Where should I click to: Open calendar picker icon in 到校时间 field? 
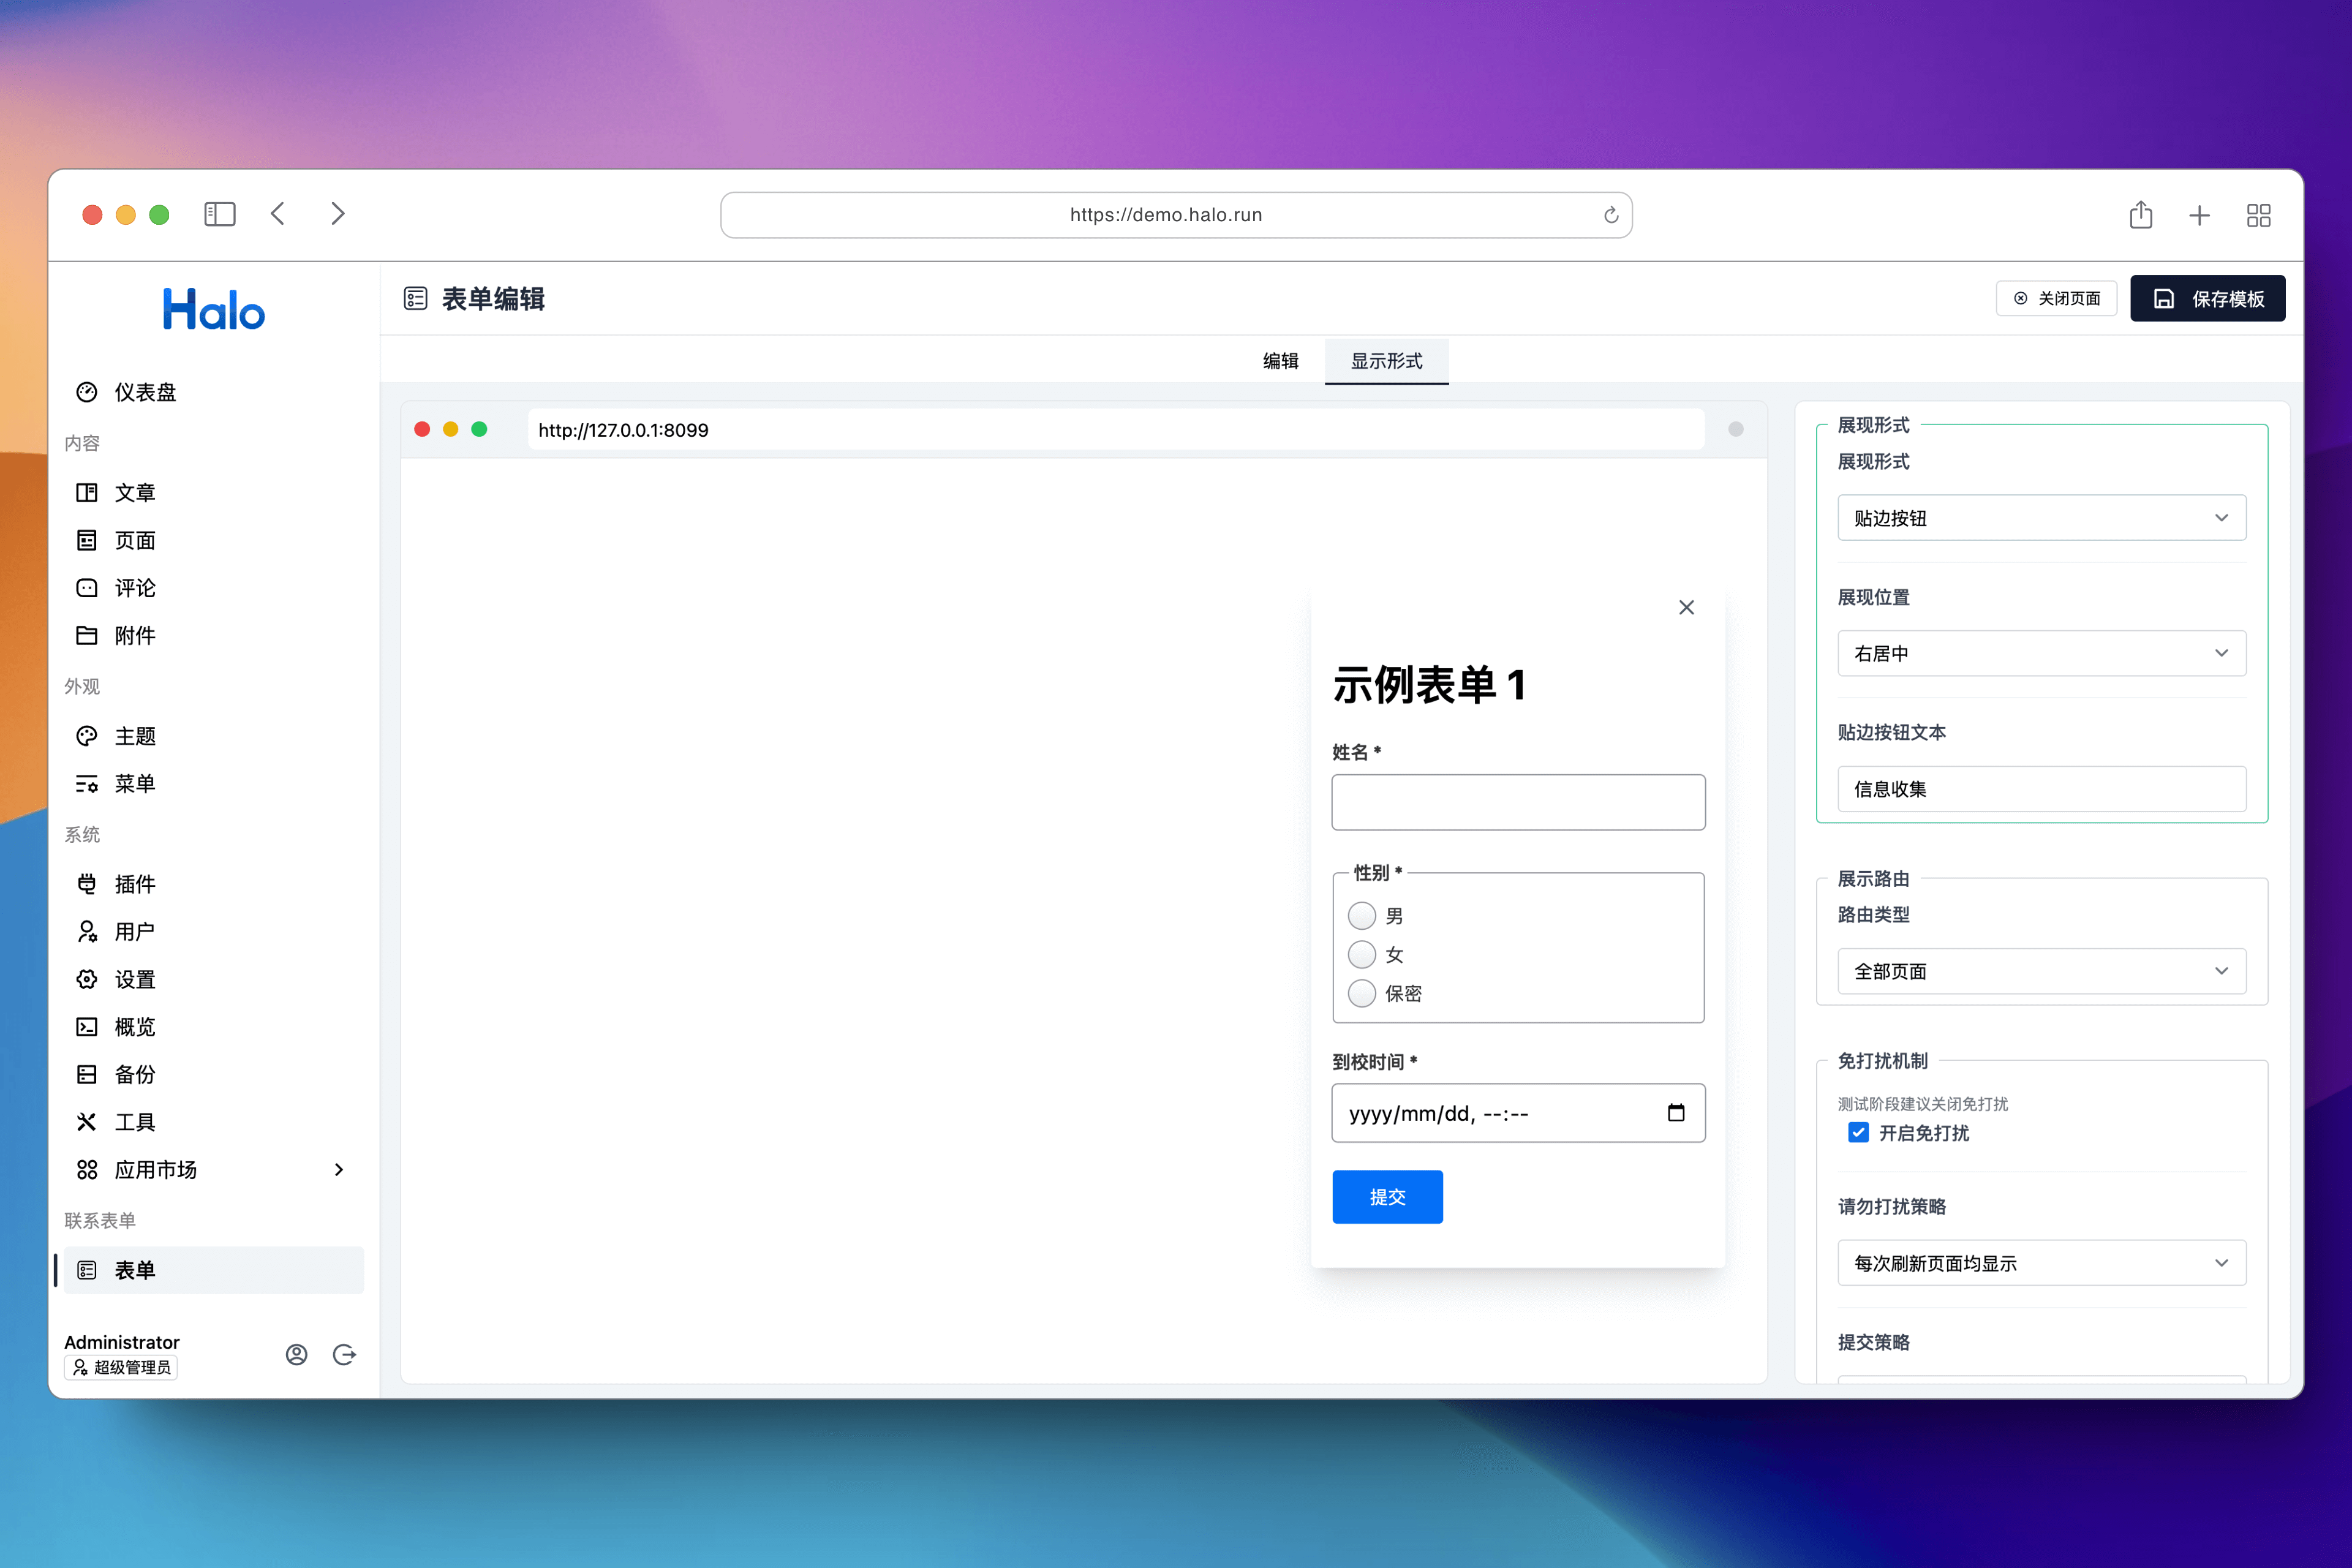tap(1676, 1112)
